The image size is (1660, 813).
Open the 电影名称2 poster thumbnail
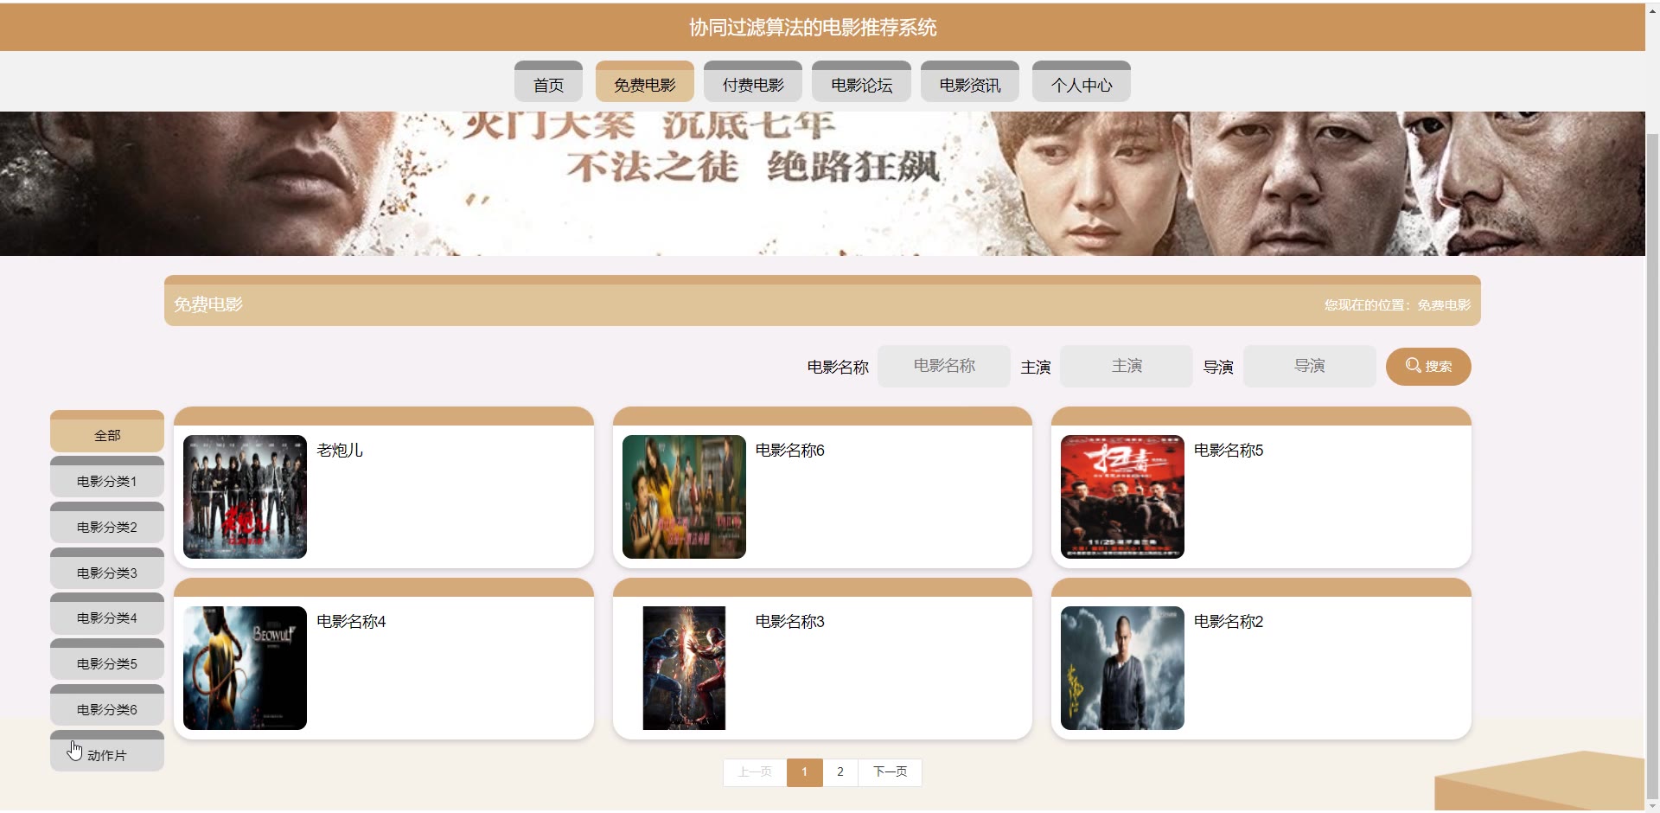pyautogui.click(x=1122, y=668)
